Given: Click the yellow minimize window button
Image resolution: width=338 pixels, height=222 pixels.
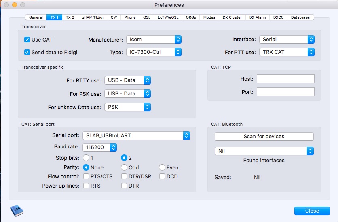Looking at the screenshot, I should pos(14,5).
